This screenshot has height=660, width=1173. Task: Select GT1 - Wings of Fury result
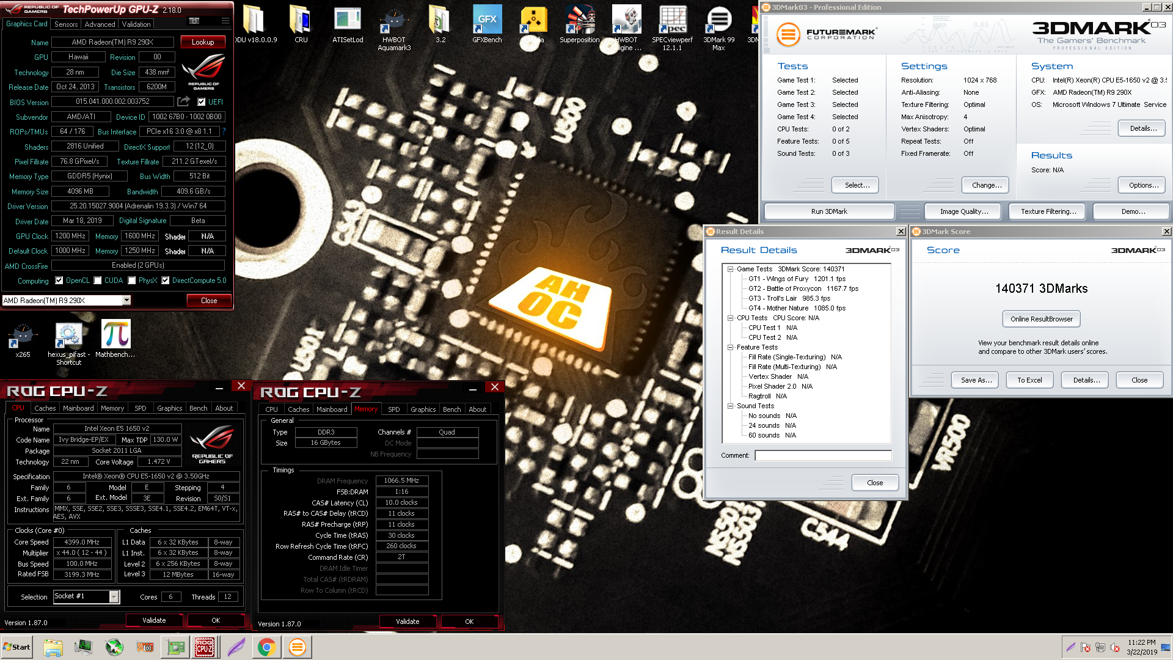(x=797, y=279)
